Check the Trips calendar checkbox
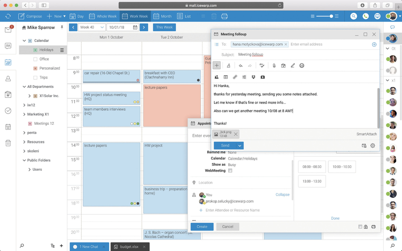The height and width of the screenshot is (251, 402). tap(36, 78)
